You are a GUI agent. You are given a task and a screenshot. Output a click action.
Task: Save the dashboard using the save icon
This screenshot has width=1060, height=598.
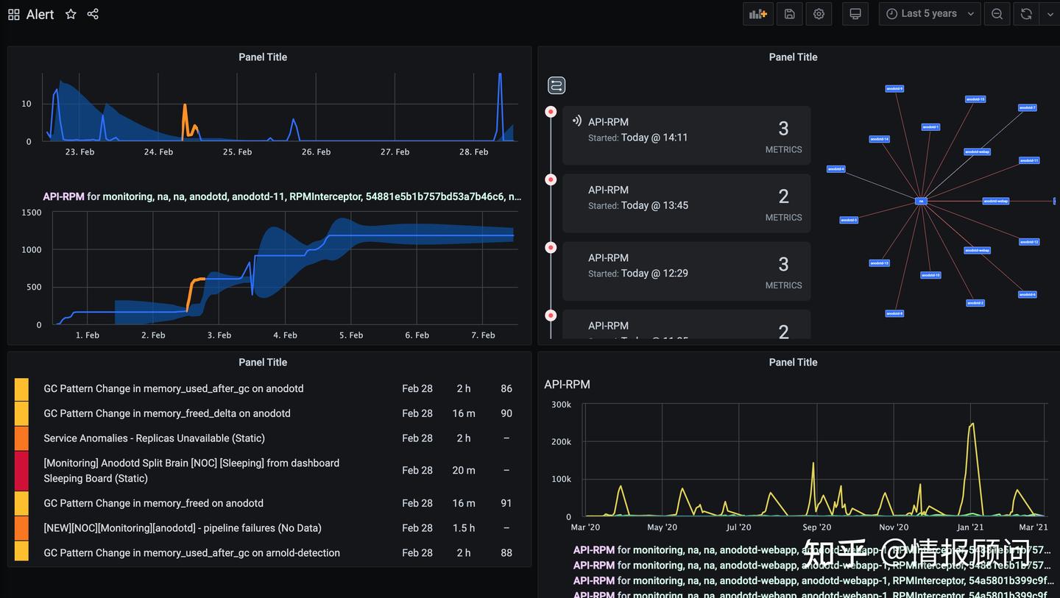(x=789, y=13)
